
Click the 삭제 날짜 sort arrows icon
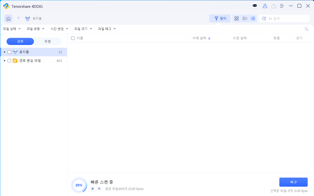pyautogui.click(x=209, y=38)
